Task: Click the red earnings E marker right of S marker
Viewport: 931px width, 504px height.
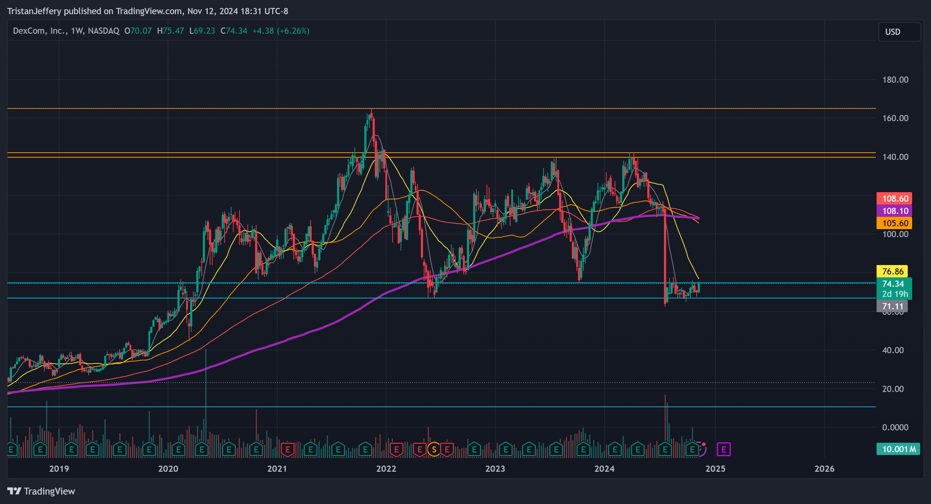Action: (x=447, y=450)
